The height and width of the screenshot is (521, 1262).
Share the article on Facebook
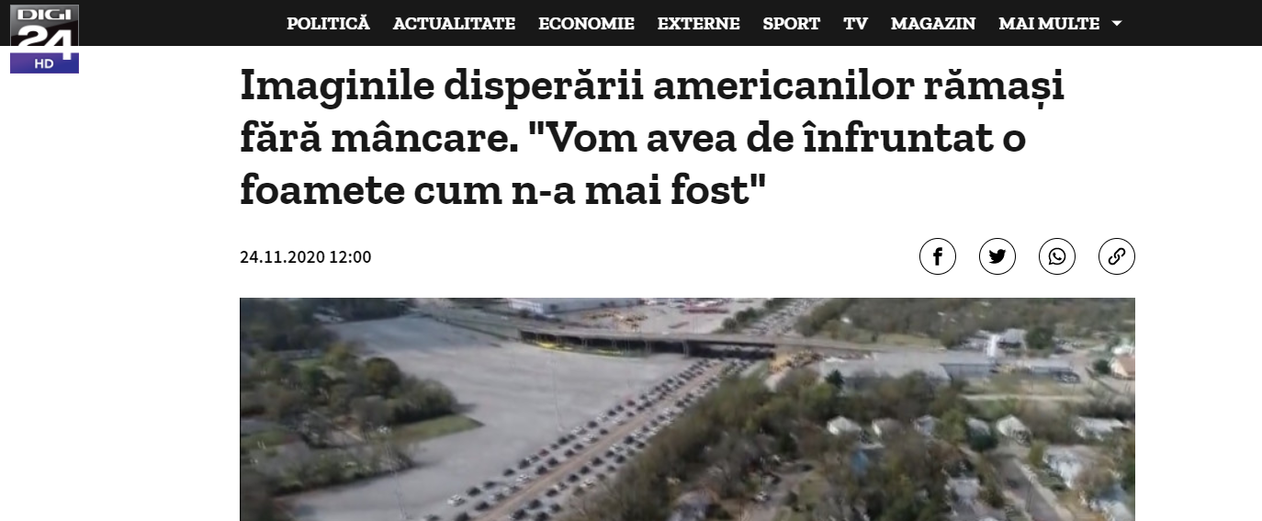[937, 256]
